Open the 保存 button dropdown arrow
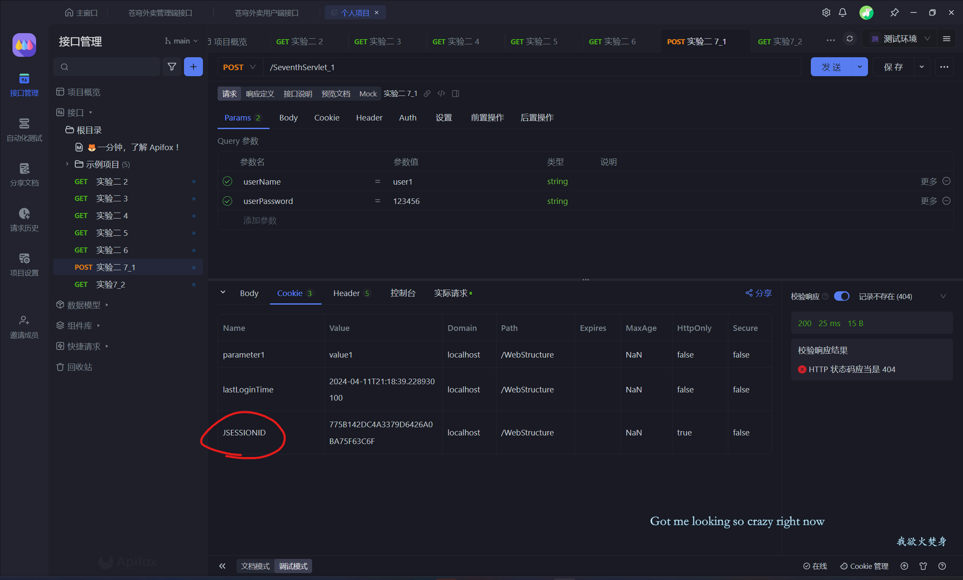The width and height of the screenshot is (963, 580). tap(921, 67)
